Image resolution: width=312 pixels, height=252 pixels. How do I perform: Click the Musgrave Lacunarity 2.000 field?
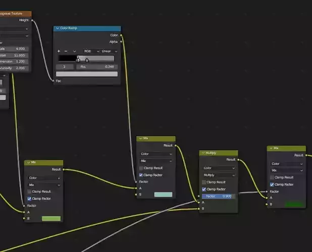pos(14,68)
